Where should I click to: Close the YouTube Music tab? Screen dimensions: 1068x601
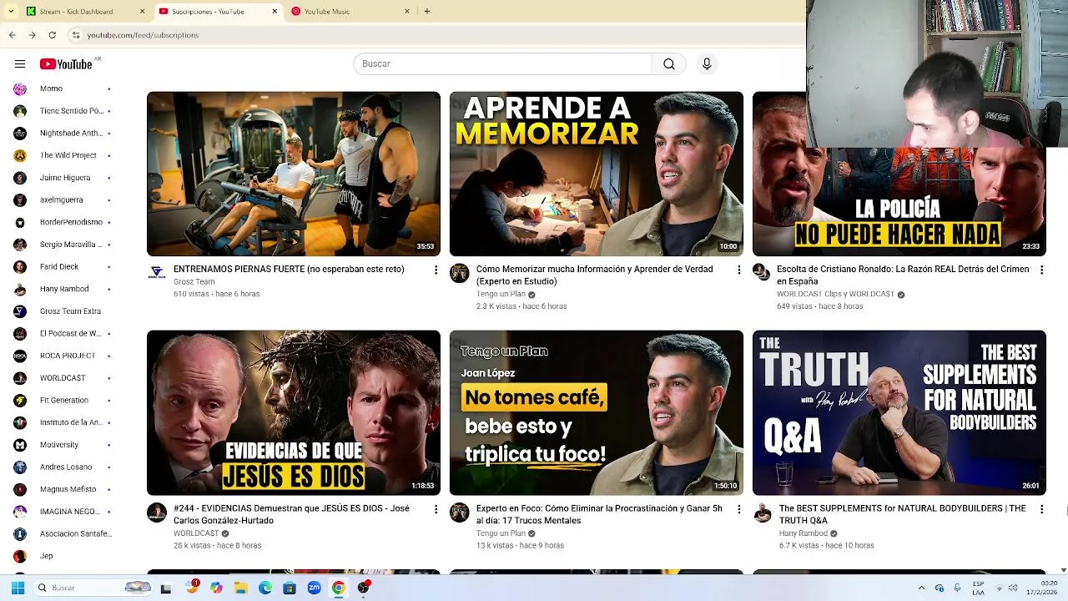point(407,12)
